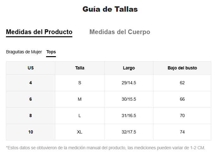Select US size 4 row cell
The width and height of the screenshot is (216, 154).
click(31, 83)
